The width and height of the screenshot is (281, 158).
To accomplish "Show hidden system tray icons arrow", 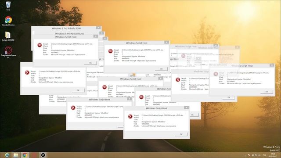I will (x=245, y=155).
